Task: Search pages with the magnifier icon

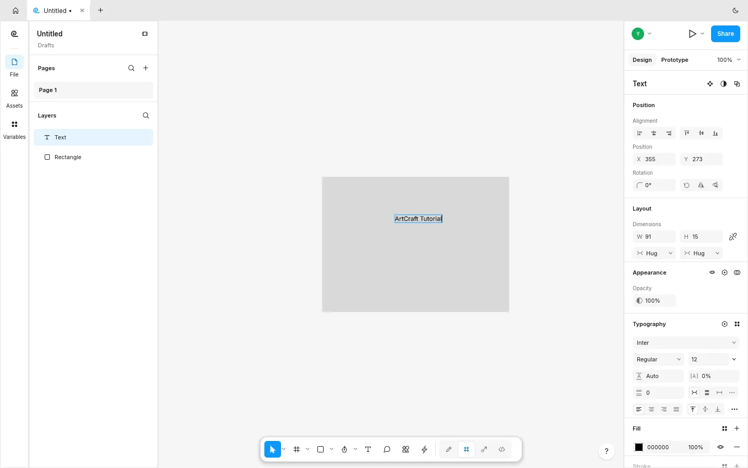Action: pos(131,68)
